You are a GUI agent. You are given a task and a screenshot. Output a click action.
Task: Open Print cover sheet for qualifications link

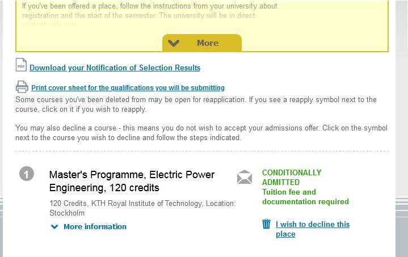(x=128, y=88)
